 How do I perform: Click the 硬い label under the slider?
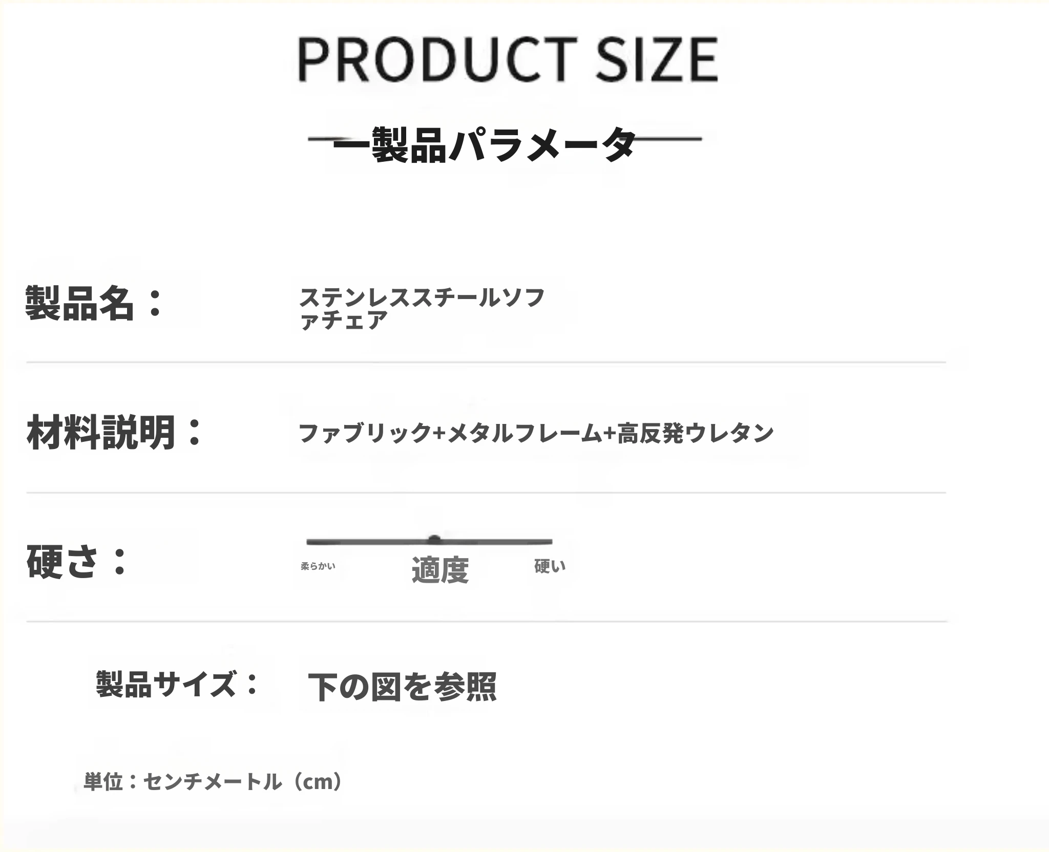coord(550,566)
